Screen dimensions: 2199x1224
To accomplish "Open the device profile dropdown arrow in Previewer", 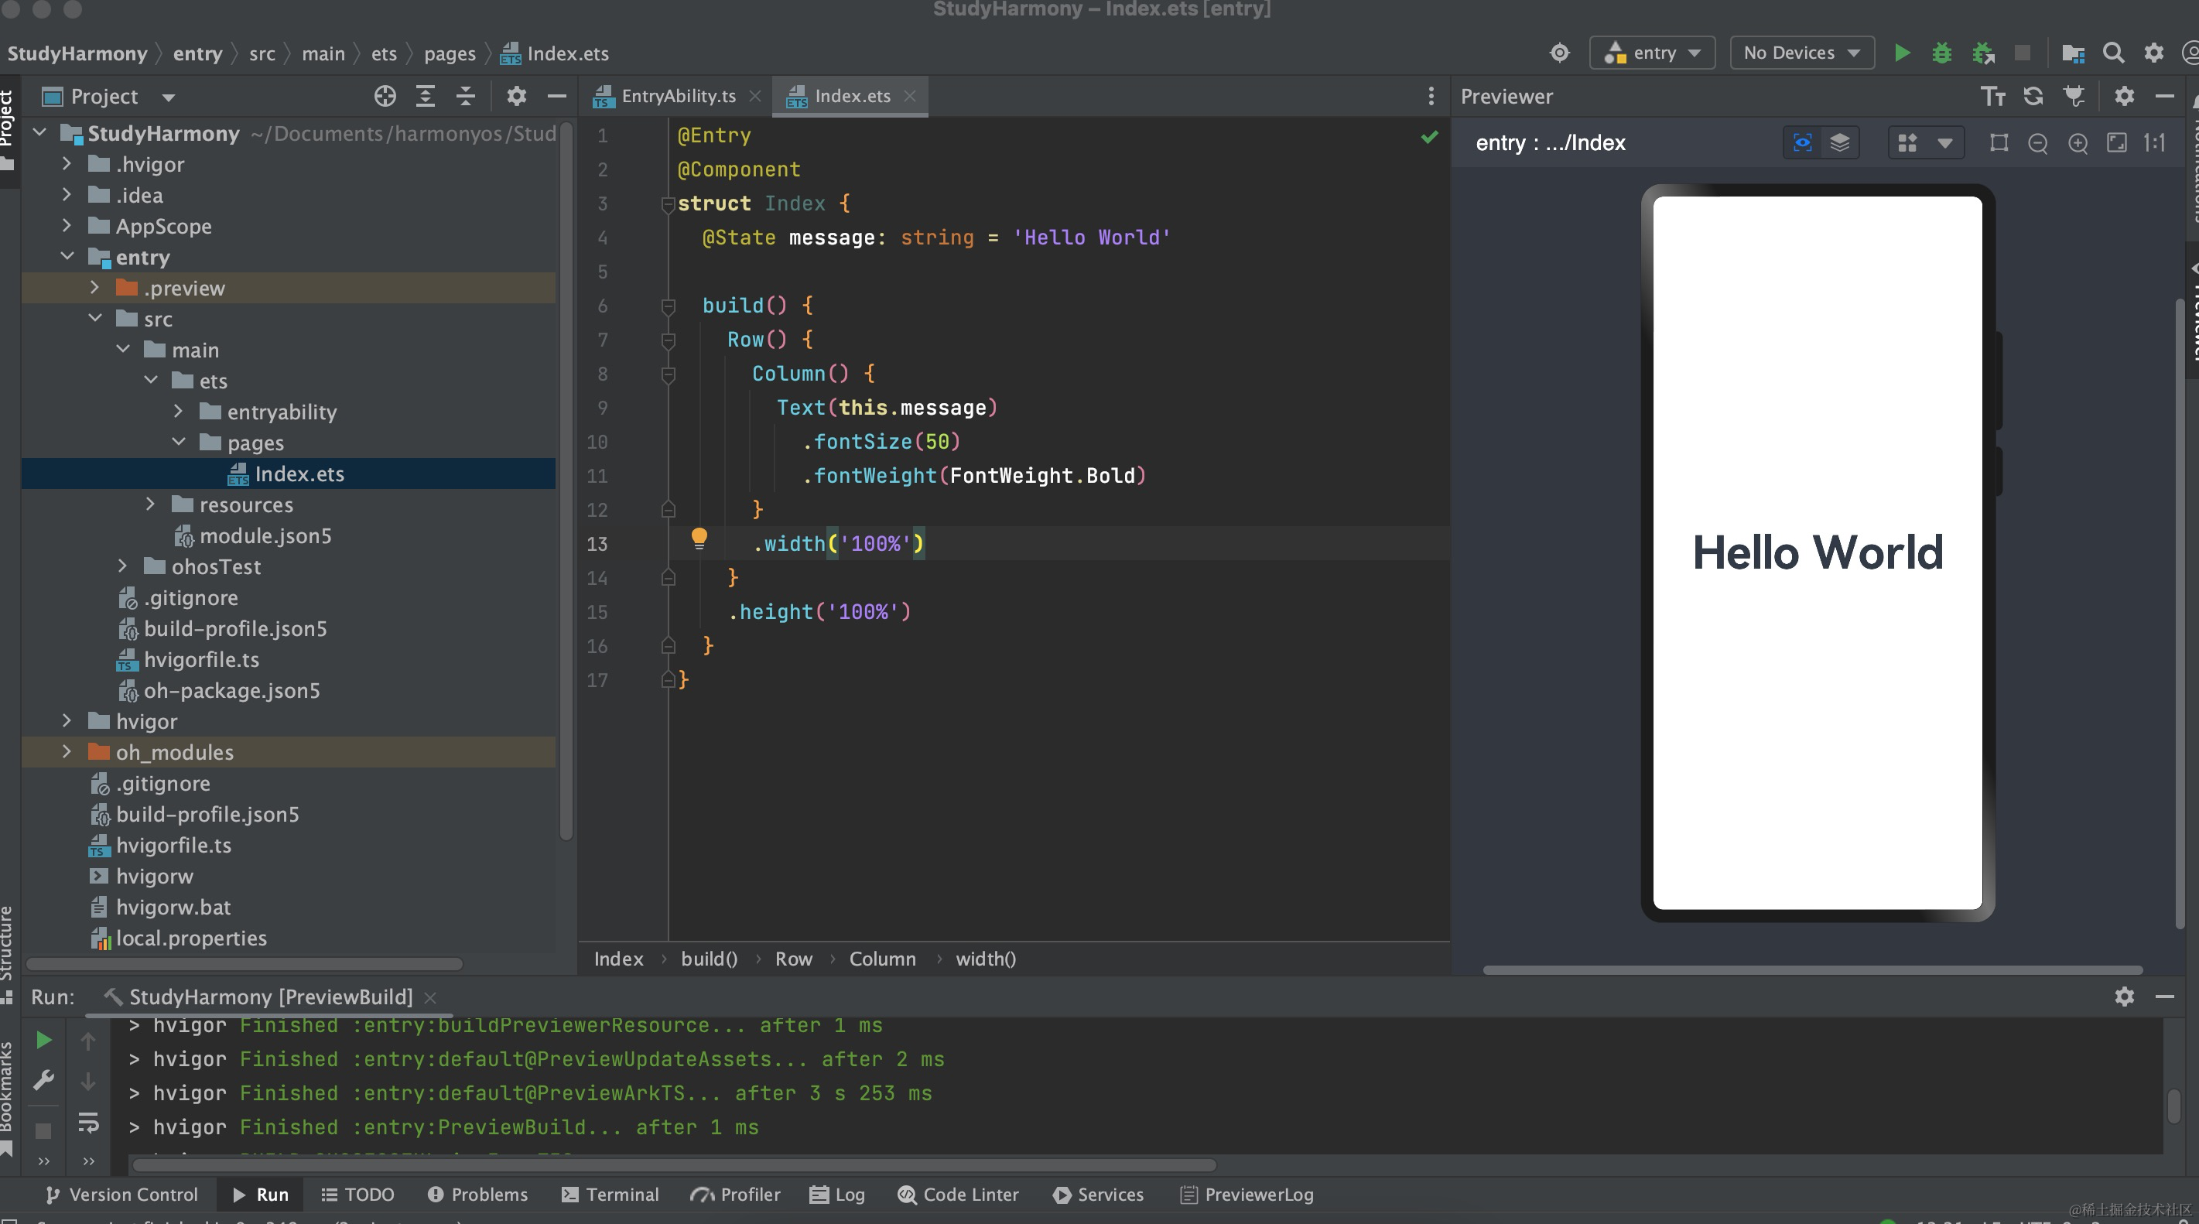I will tap(1944, 143).
